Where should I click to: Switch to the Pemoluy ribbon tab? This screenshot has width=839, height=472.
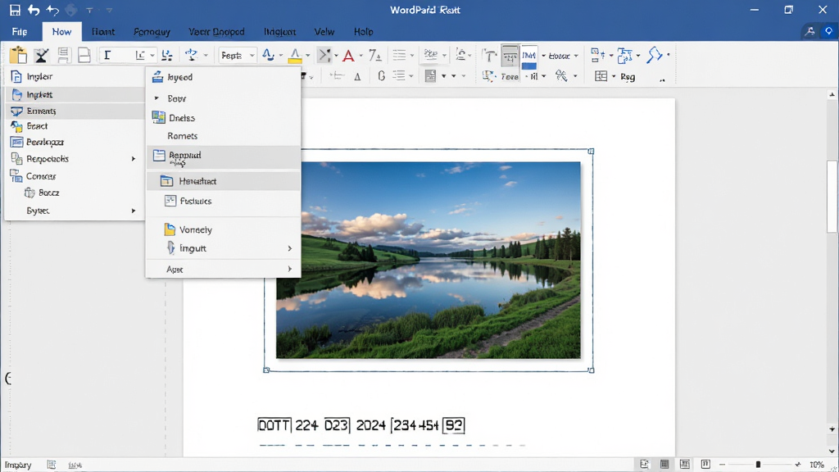[x=152, y=32]
